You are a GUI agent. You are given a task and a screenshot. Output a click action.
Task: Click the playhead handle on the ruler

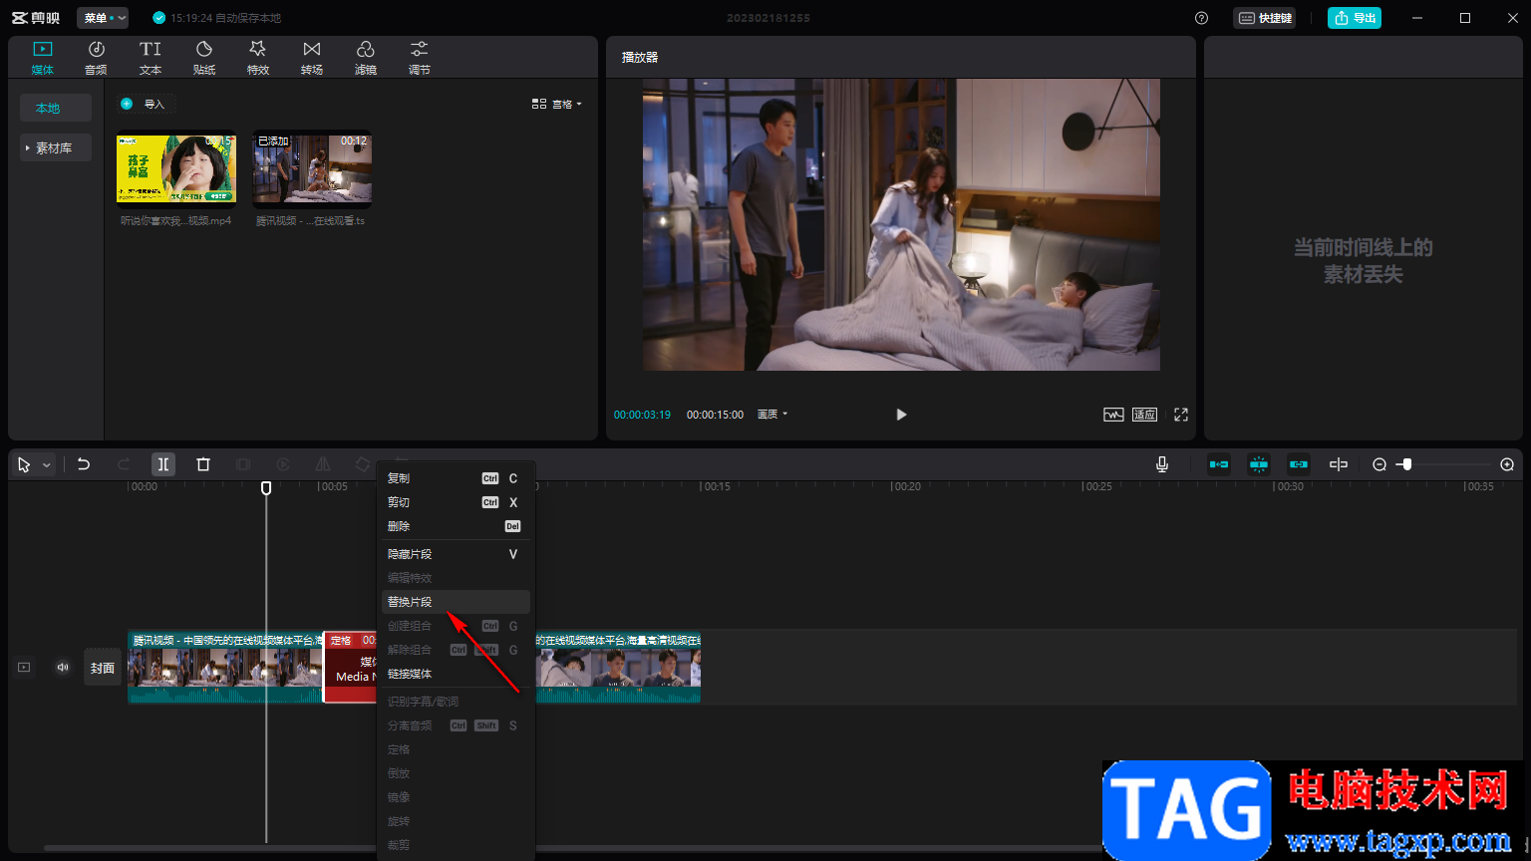coord(266,488)
